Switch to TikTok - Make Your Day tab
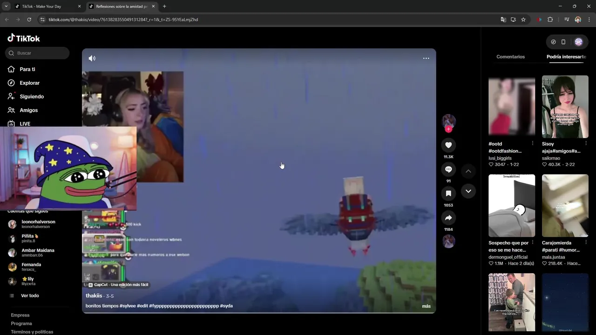The height and width of the screenshot is (335, 596). (x=47, y=7)
